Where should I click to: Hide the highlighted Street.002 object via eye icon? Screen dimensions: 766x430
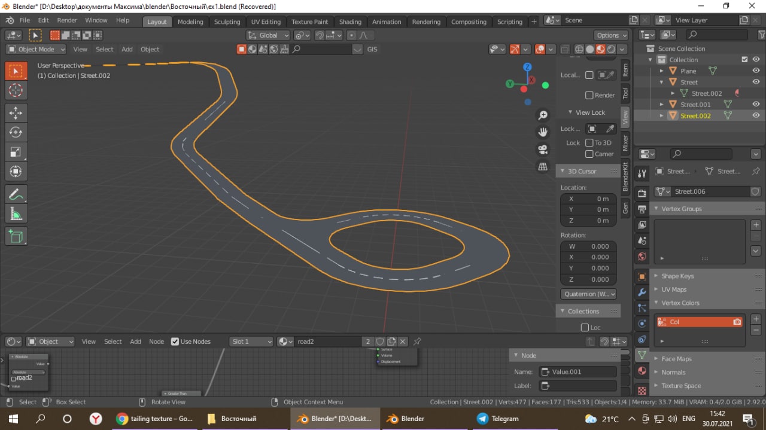756,116
